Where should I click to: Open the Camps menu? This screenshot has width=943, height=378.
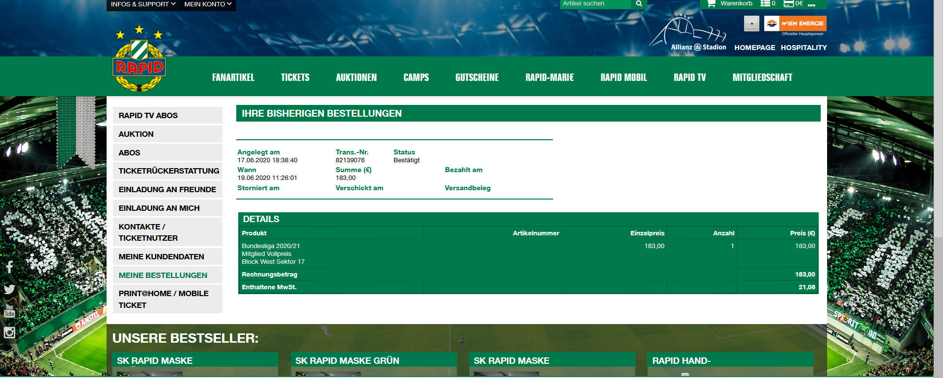416,77
